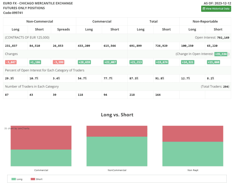The height and width of the screenshot is (183, 235).
Task: Click the trader count 118
Action: coord(80,95)
